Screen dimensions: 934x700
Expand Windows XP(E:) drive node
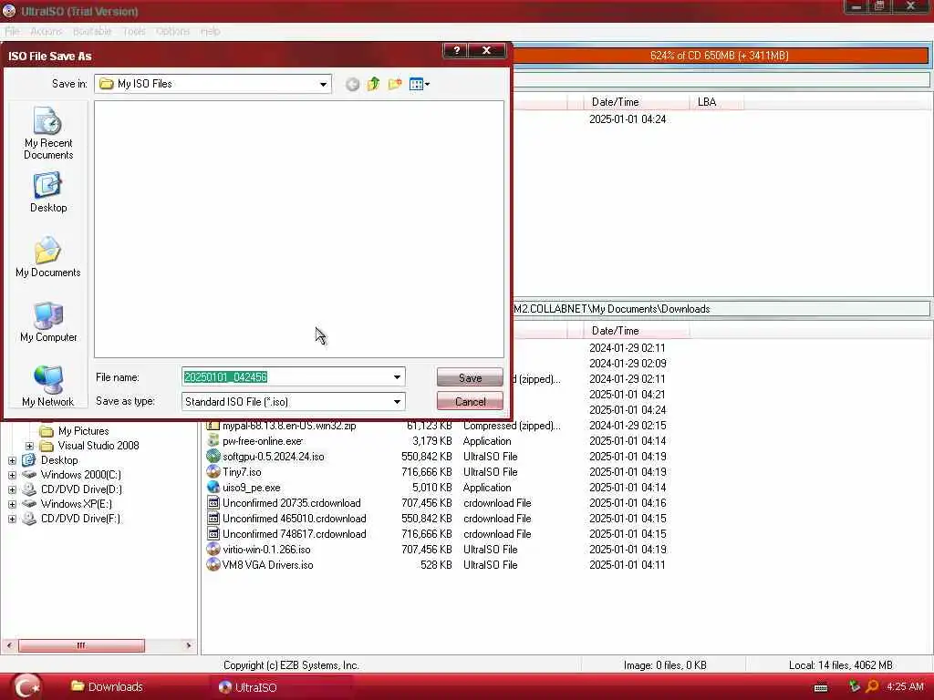(x=12, y=504)
